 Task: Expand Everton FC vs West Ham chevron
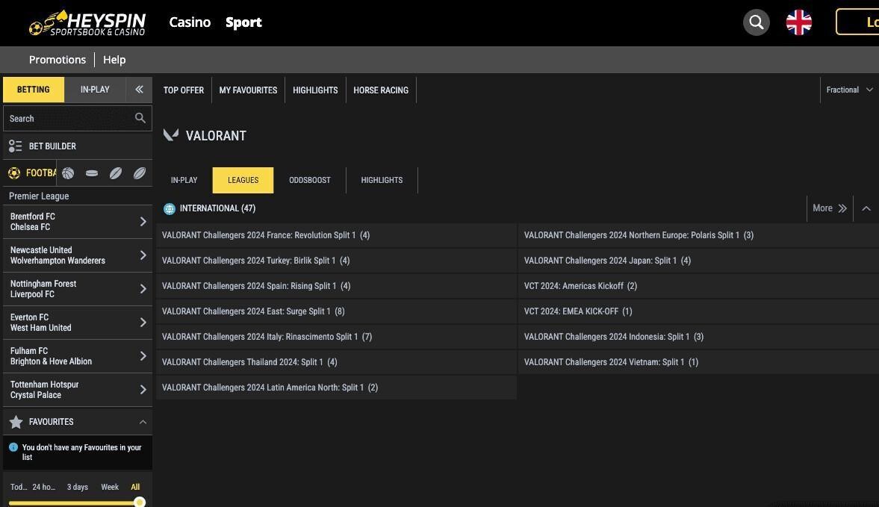click(143, 323)
